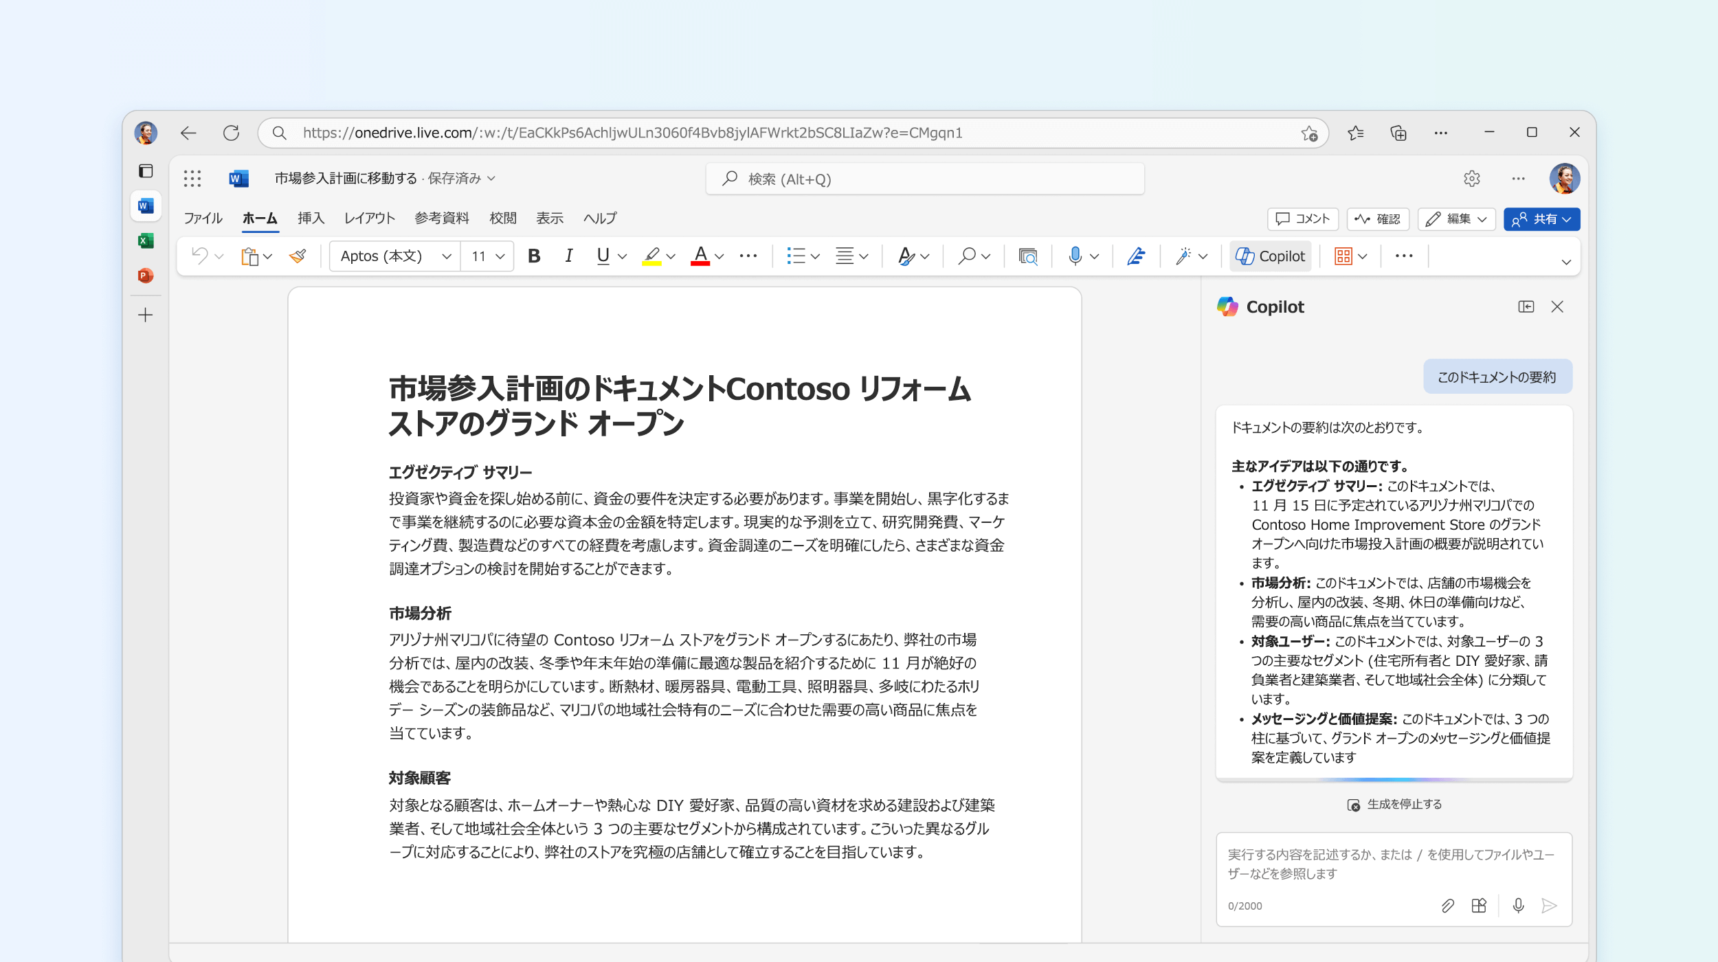Click the paragraph alignment icon
This screenshot has height=962, width=1718.
[x=845, y=256]
